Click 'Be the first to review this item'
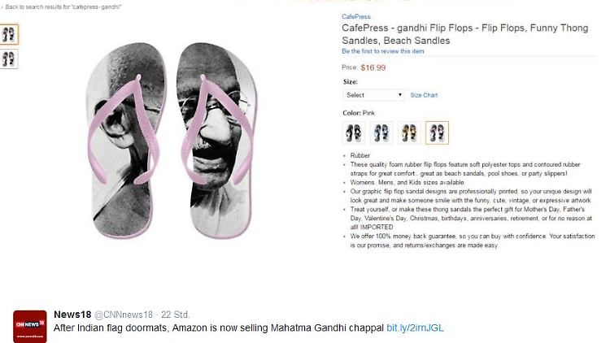Viewport: 610px width, 343px height. click(382, 51)
